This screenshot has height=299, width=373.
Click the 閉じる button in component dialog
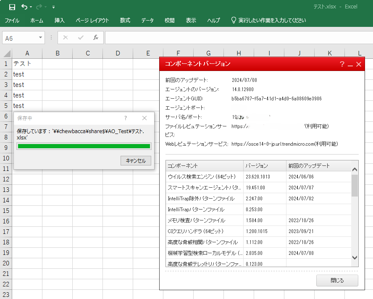337,281
